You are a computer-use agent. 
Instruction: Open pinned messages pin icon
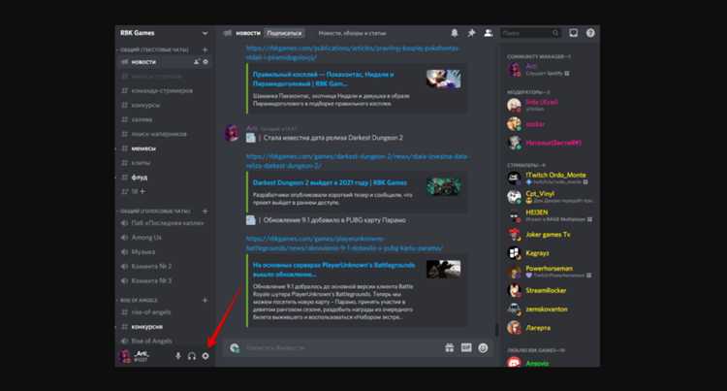[x=471, y=33]
